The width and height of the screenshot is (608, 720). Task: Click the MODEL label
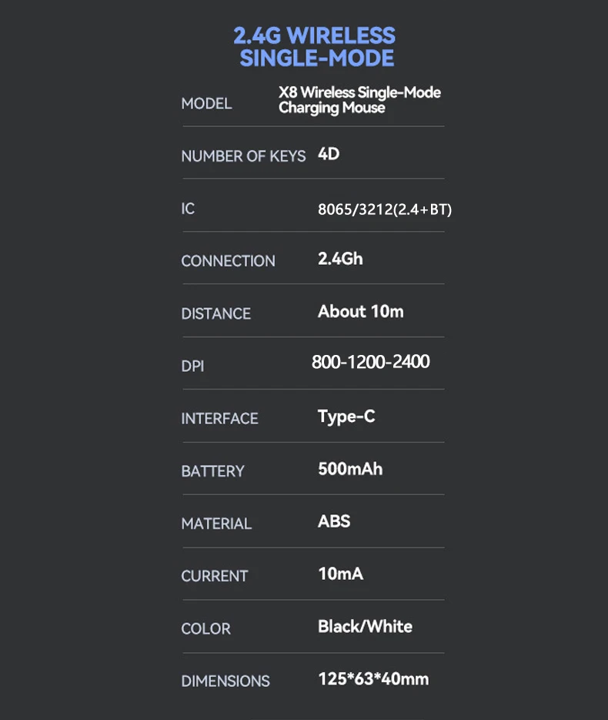[x=206, y=103]
